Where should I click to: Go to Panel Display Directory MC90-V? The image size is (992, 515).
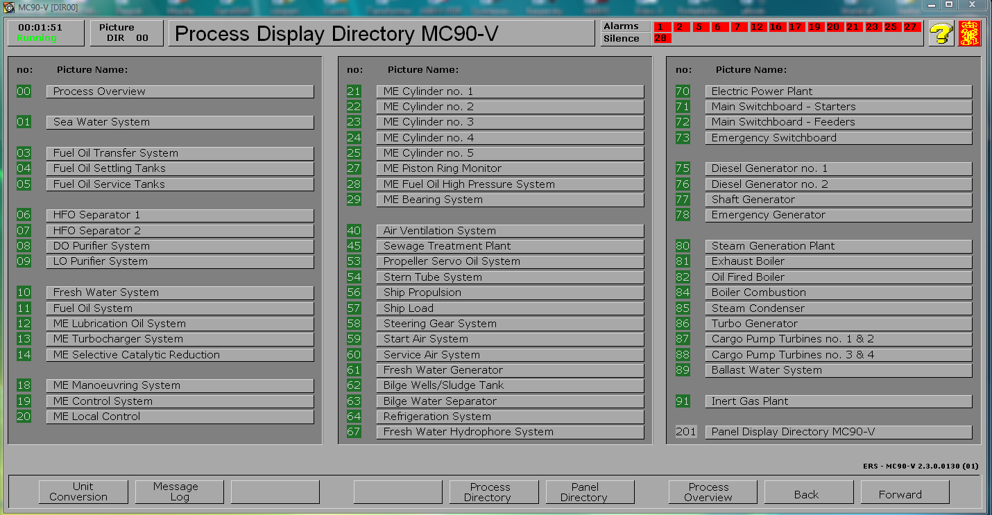[x=838, y=432]
